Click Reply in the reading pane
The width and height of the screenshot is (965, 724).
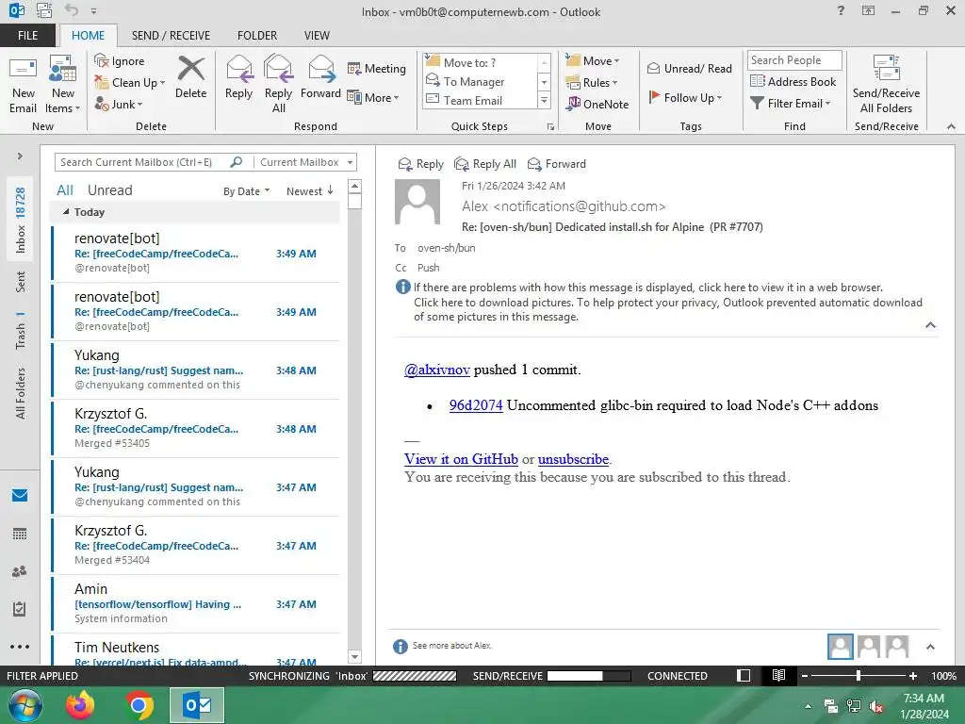coord(420,164)
